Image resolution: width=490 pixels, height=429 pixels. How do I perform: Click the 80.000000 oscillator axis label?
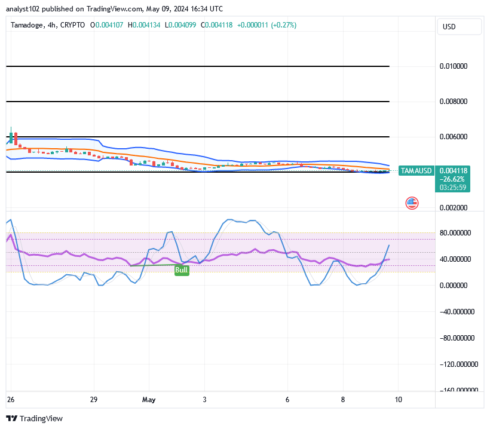pyautogui.click(x=455, y=233)
